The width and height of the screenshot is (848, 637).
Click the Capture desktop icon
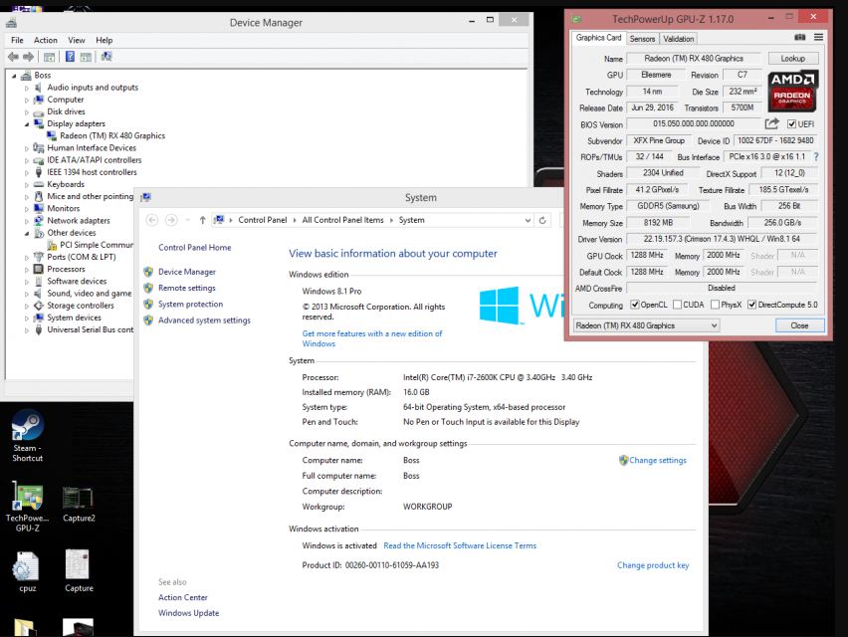[79, 571]
